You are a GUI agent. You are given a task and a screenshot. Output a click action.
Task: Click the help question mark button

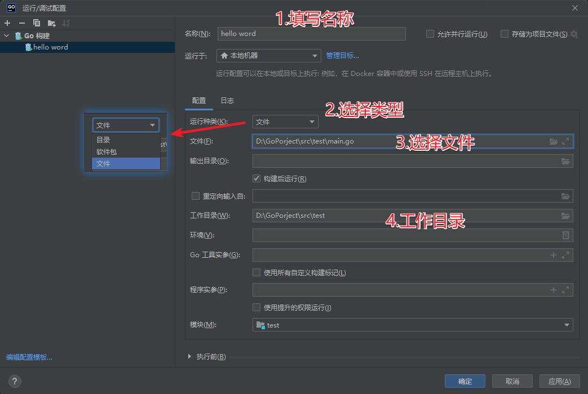tap(15, 381)
